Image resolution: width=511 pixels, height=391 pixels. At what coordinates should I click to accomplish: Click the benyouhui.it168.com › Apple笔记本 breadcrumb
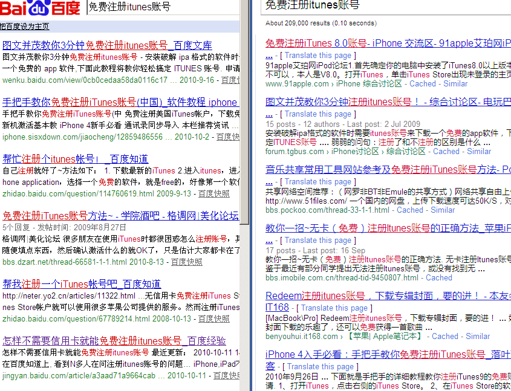coord(345,336)
